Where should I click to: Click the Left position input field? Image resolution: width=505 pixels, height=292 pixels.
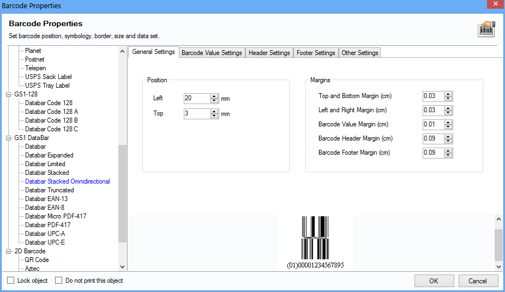197,99
